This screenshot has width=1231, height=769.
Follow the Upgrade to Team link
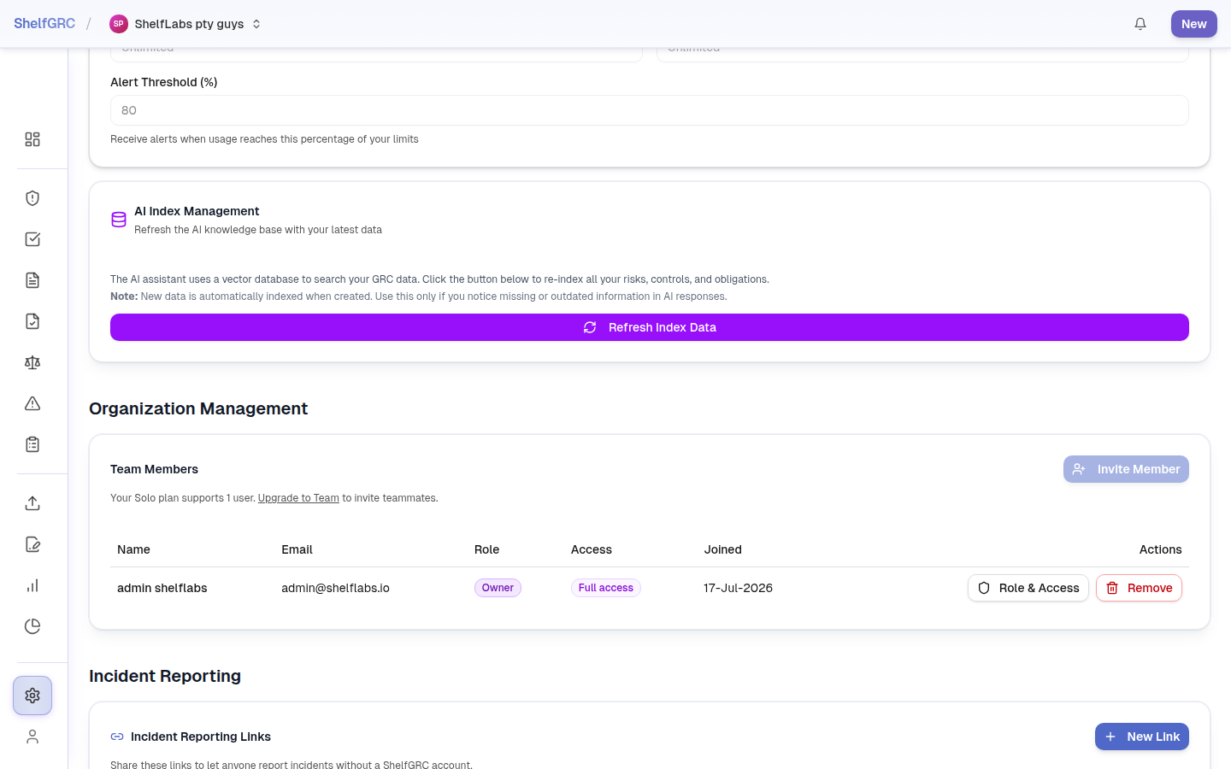(x=298, y=498)
